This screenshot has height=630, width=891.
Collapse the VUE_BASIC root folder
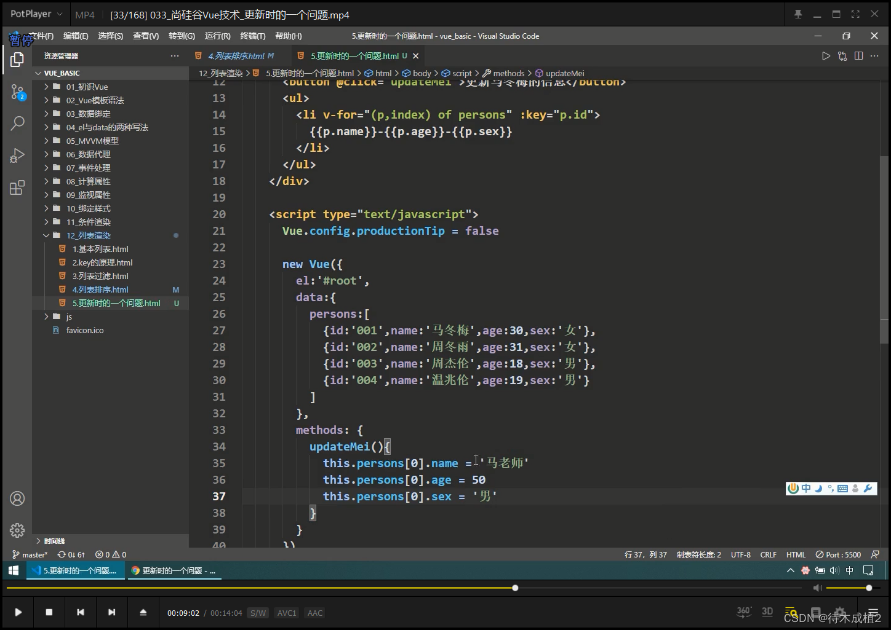(x=38, y=73)
